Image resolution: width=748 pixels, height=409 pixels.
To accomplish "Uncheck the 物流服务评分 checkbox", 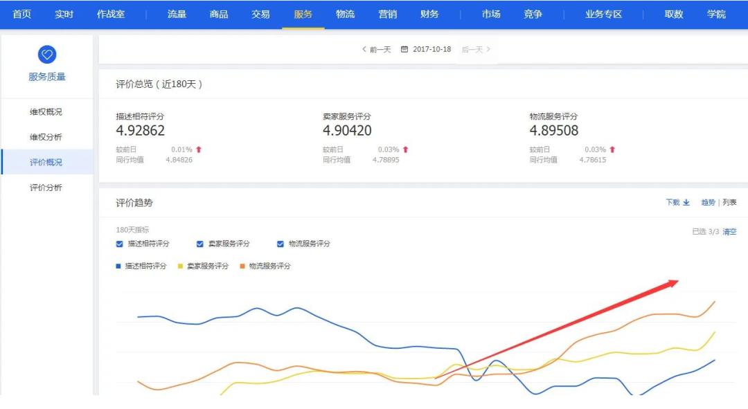I will click(x=280, y=244).
